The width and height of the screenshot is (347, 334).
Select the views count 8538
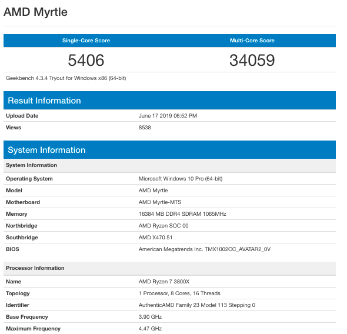145,128
